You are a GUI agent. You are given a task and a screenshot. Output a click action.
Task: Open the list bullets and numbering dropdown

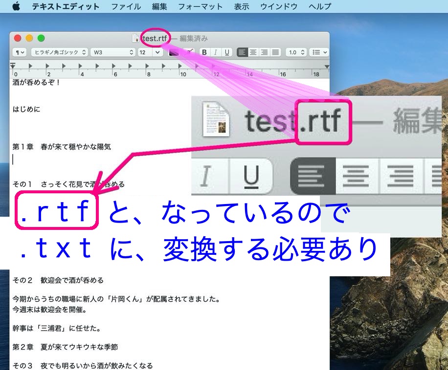point(319,52)
